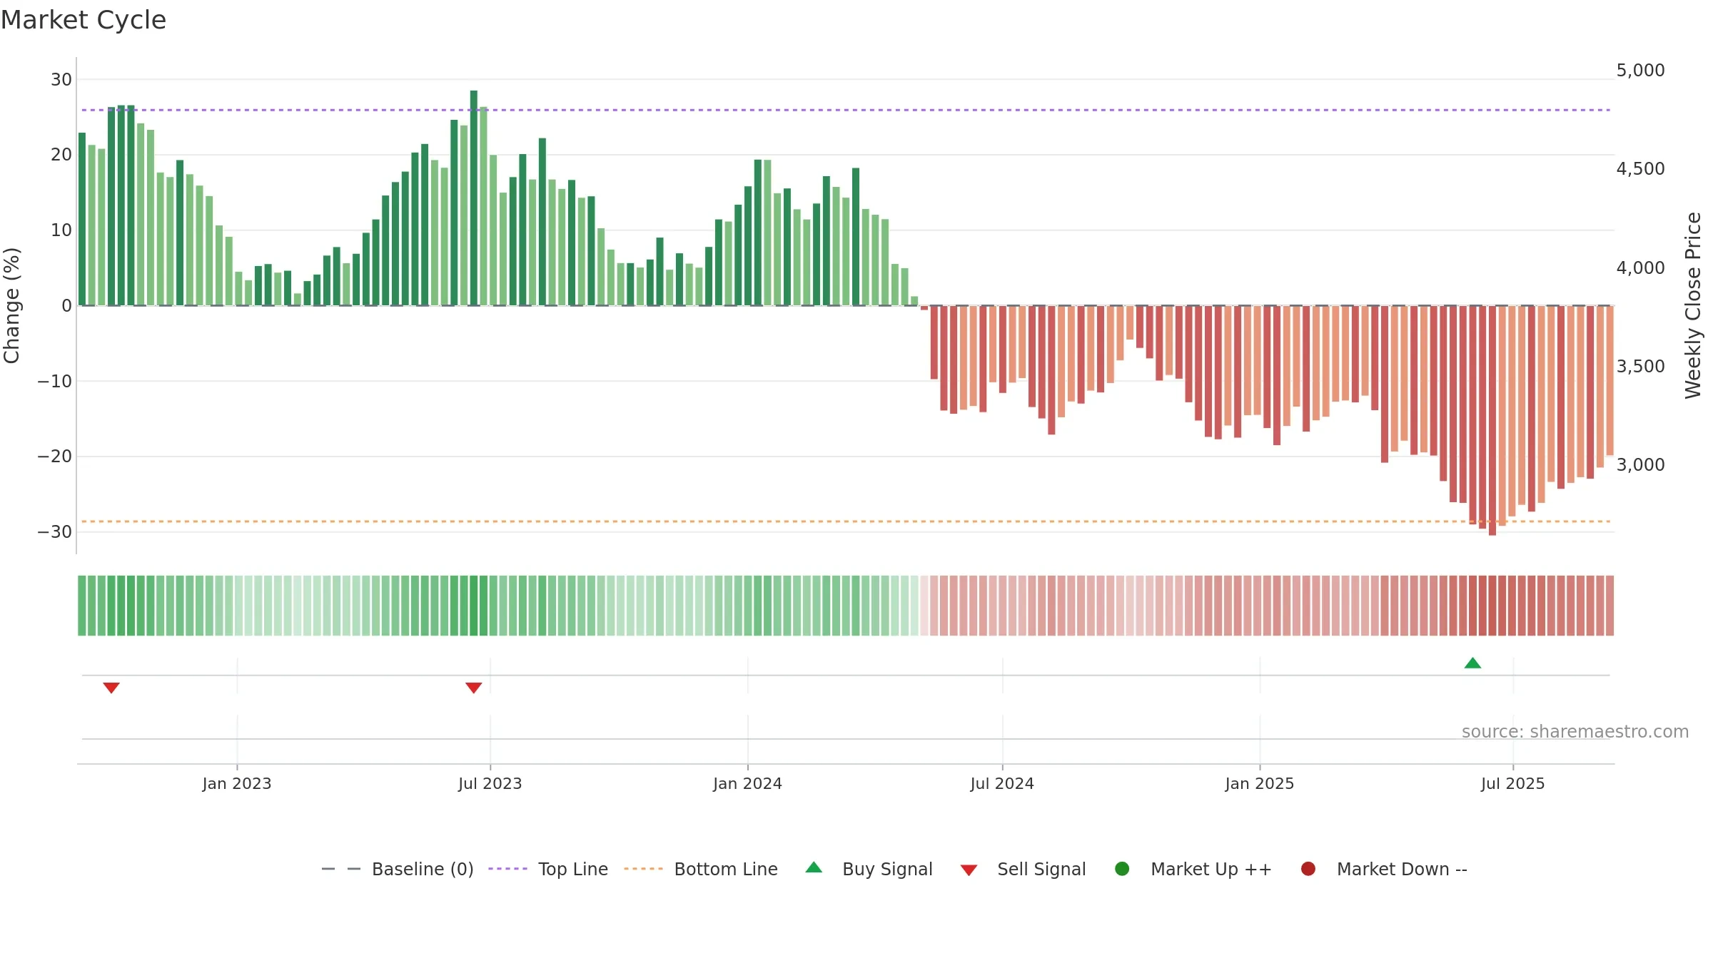The image size is (1713, 963).
Task: Toggle the Buy Signal legend entry
Action: click(x=869, y=870)
